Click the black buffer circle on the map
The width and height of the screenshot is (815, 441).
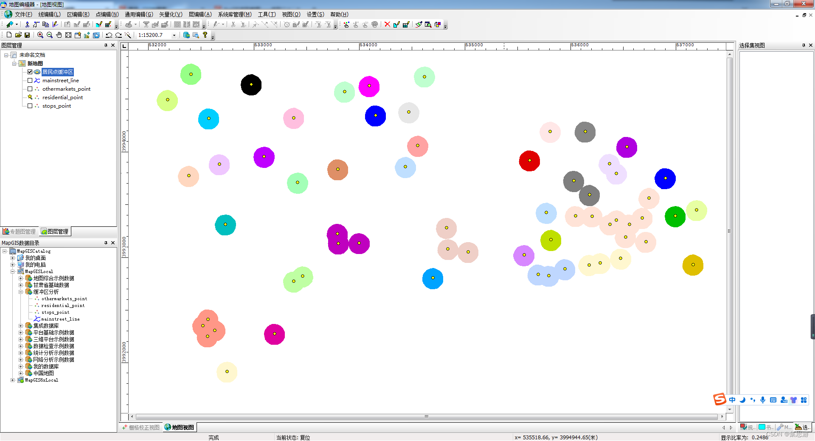click(251, 85)
